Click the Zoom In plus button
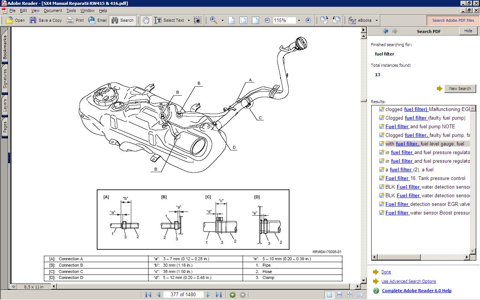Image resolution: width=480 pixels, height=300 pixels. (308, 20)
